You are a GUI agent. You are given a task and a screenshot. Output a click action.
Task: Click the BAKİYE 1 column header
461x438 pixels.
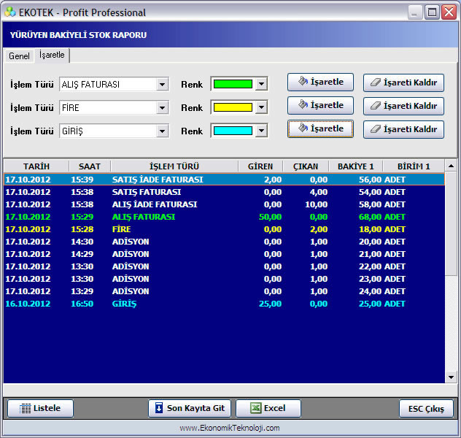coord(355,166)
